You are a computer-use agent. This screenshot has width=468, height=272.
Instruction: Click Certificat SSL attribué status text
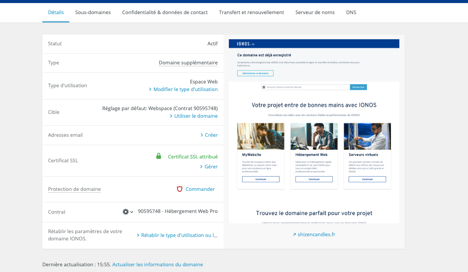click(x=193, y=157)
